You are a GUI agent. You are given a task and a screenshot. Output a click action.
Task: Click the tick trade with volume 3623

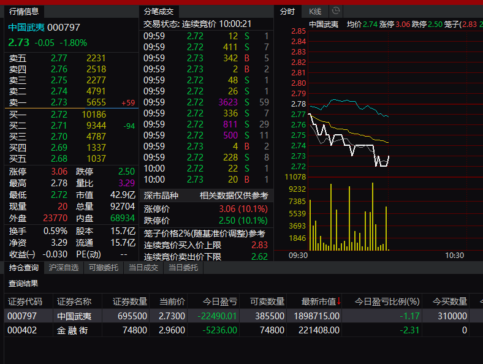[206, 102]
